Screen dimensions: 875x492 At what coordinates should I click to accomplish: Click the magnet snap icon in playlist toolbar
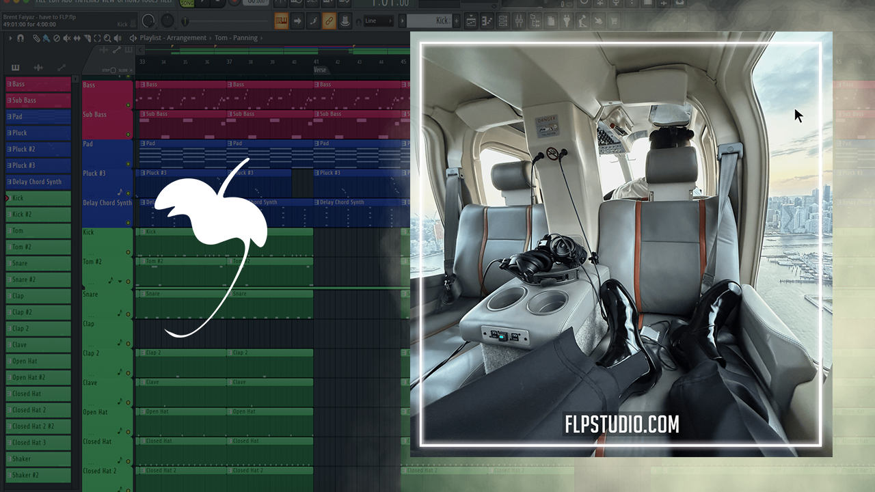pyautogui.click(x=21, y=38)
